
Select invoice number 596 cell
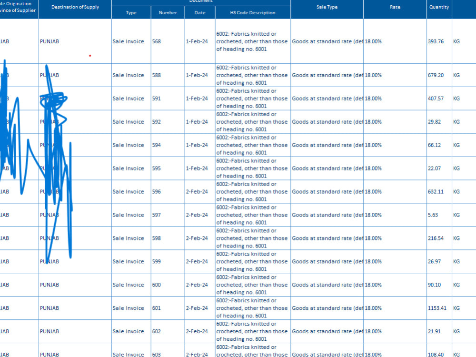coord(168,191)
